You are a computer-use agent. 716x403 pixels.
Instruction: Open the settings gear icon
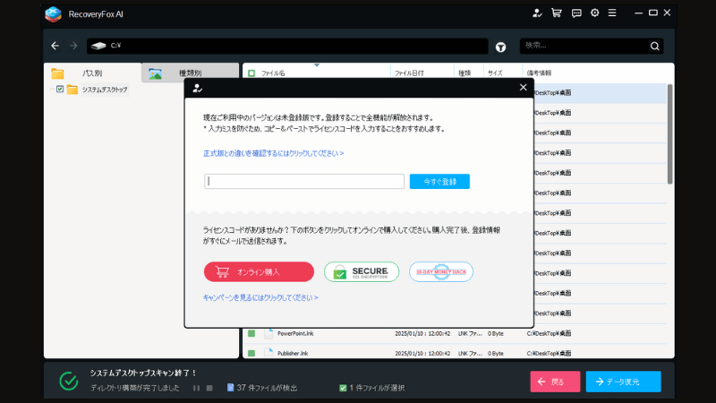[x=594, y=13]
